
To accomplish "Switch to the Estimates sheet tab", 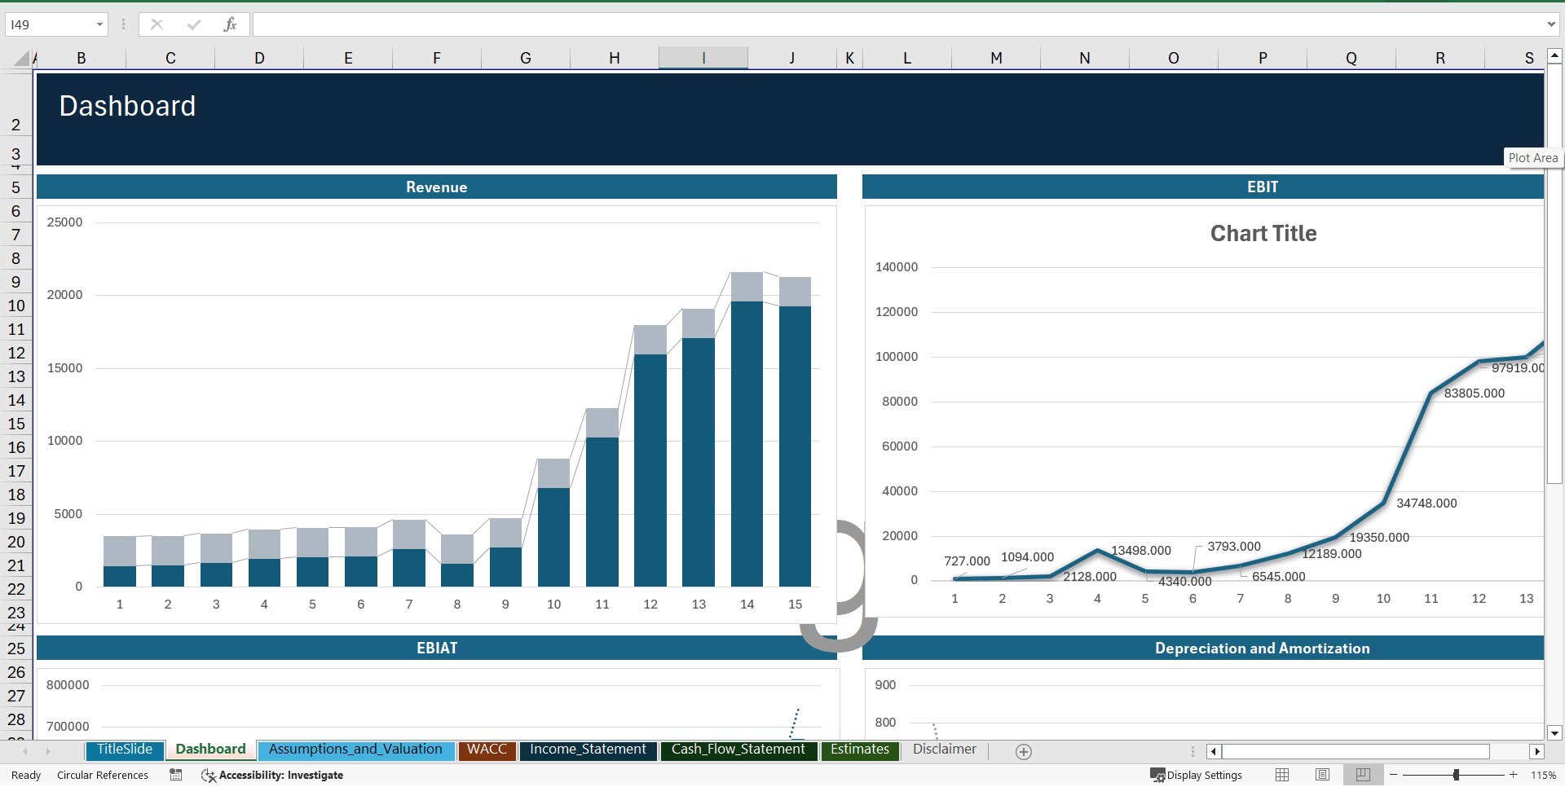I will click(860, 750).
